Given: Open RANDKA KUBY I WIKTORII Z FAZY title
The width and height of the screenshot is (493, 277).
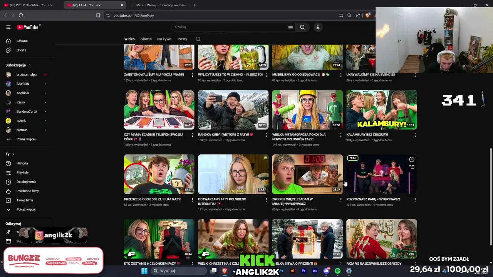Looking at the screenshot, I should (225, 135).
